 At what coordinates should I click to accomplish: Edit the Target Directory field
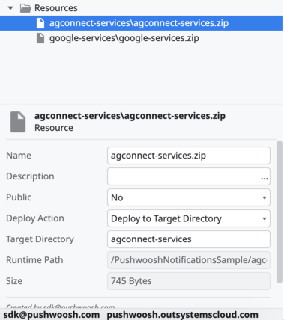(x=189, y=239)
